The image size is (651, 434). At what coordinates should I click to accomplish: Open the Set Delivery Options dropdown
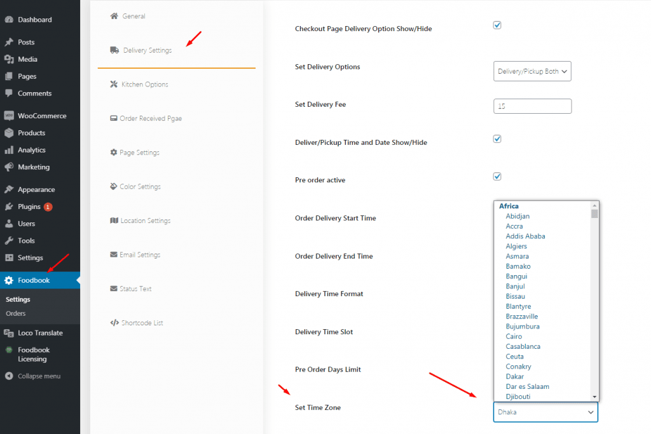[x=532, y=71]
